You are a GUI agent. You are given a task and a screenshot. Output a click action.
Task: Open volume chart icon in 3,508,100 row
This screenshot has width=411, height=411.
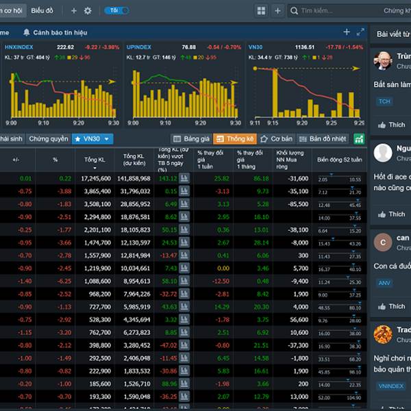click(184, 204)
